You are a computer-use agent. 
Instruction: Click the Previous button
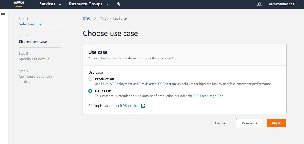click(249, 123)
